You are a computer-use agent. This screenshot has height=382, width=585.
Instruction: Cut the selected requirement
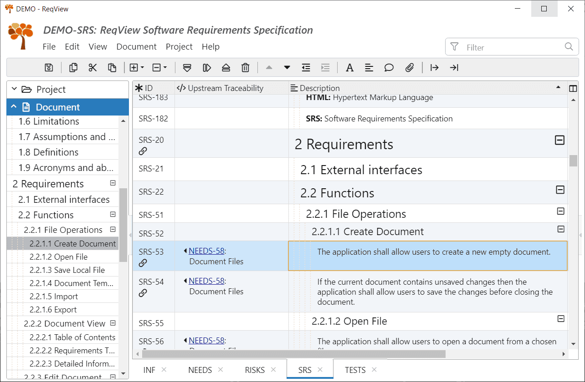click(92, 67)
